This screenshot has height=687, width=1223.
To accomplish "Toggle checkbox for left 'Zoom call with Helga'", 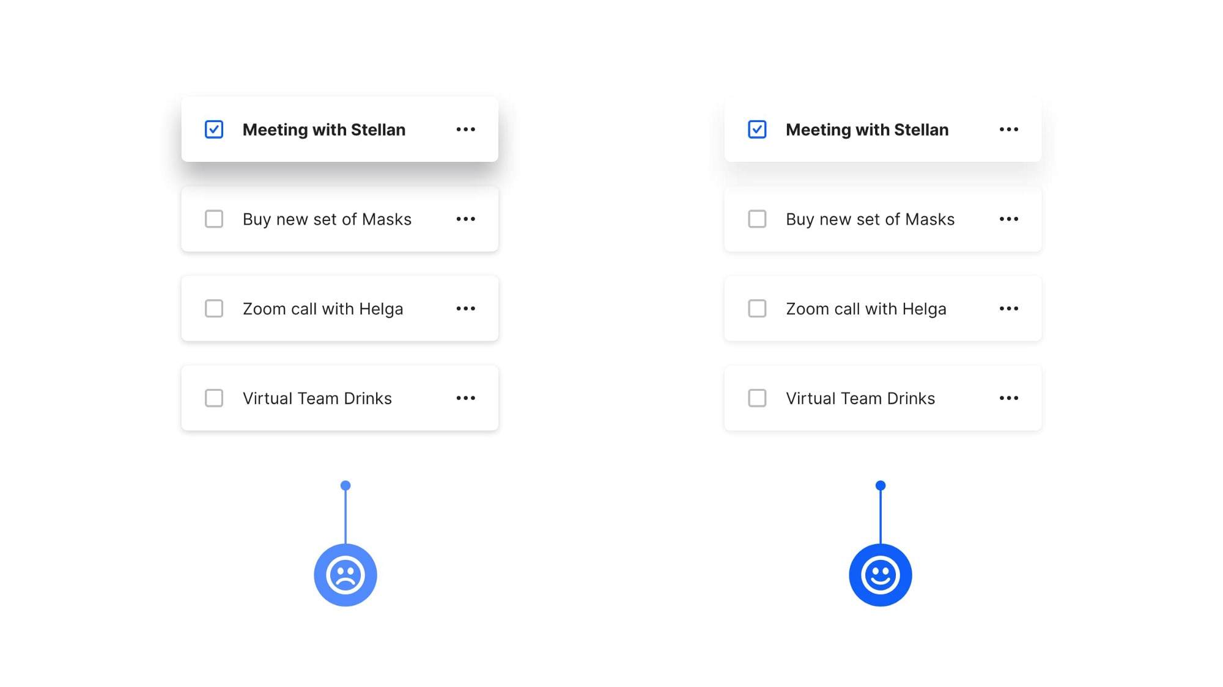I will 213,308.
